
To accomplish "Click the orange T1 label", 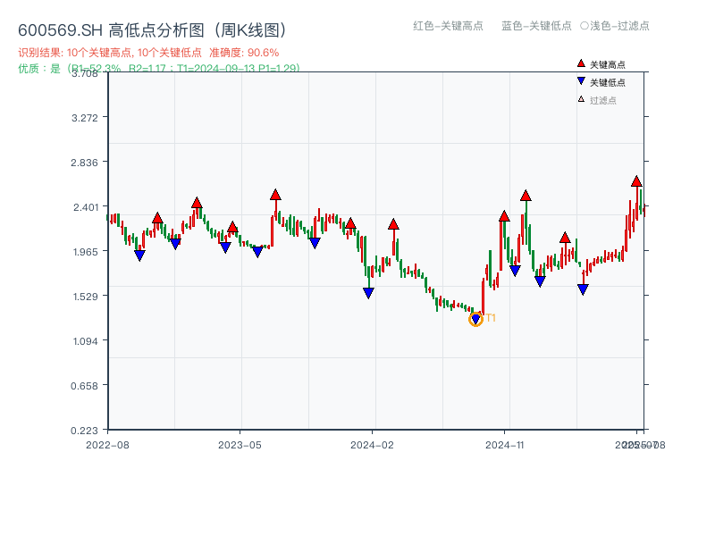I will click(x=491, y=318).
